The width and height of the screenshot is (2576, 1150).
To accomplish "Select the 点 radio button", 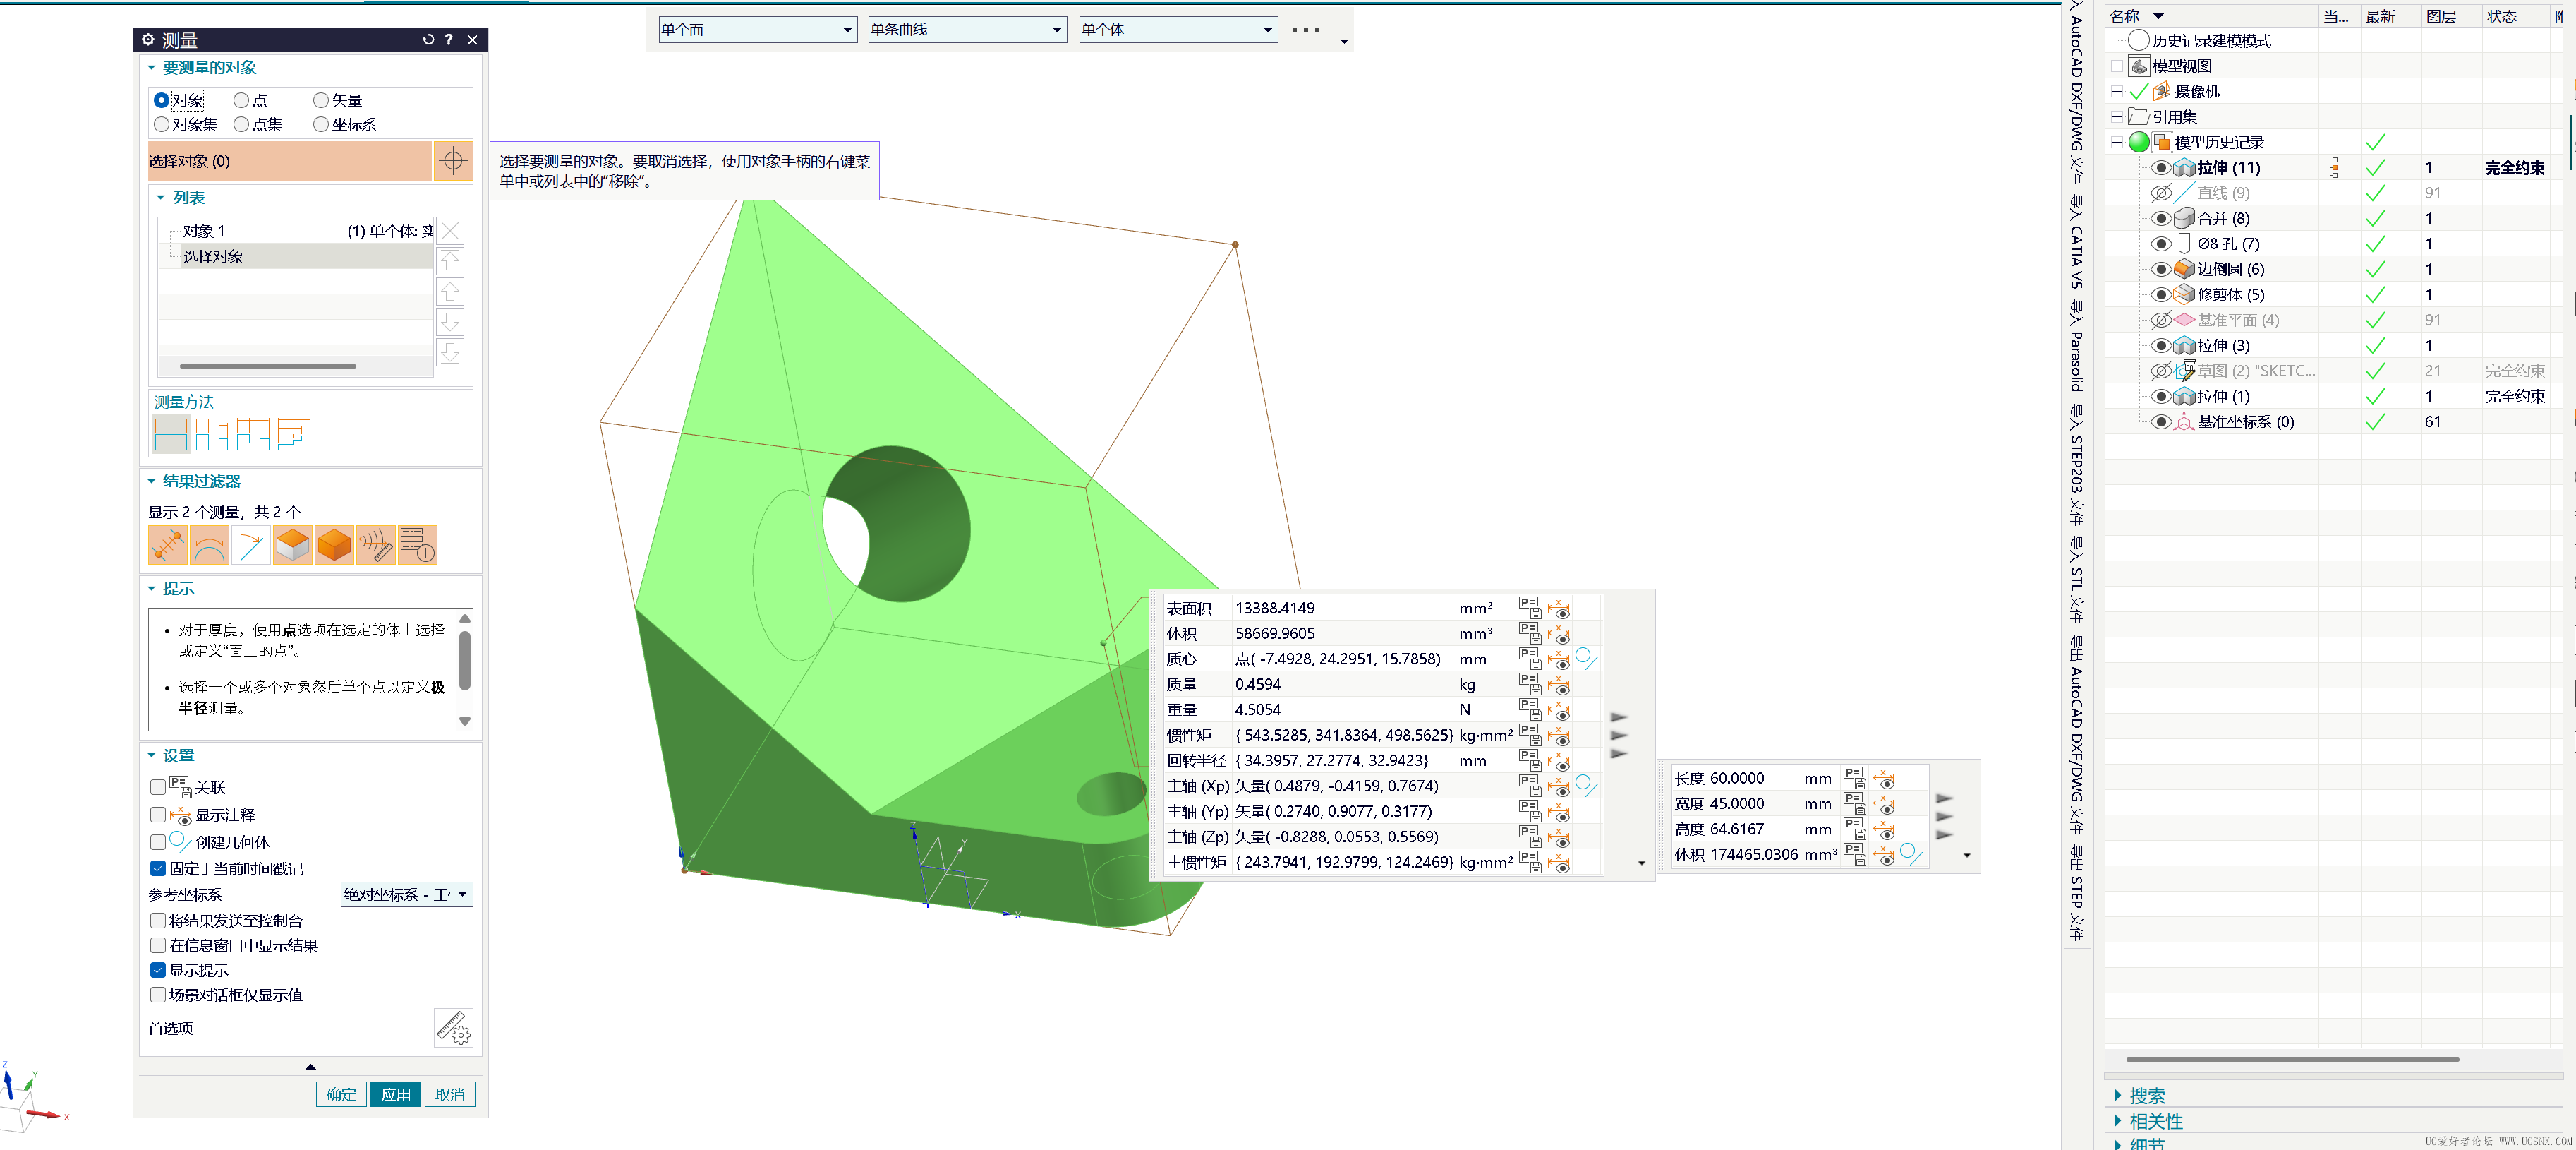I will coord(241,100).
